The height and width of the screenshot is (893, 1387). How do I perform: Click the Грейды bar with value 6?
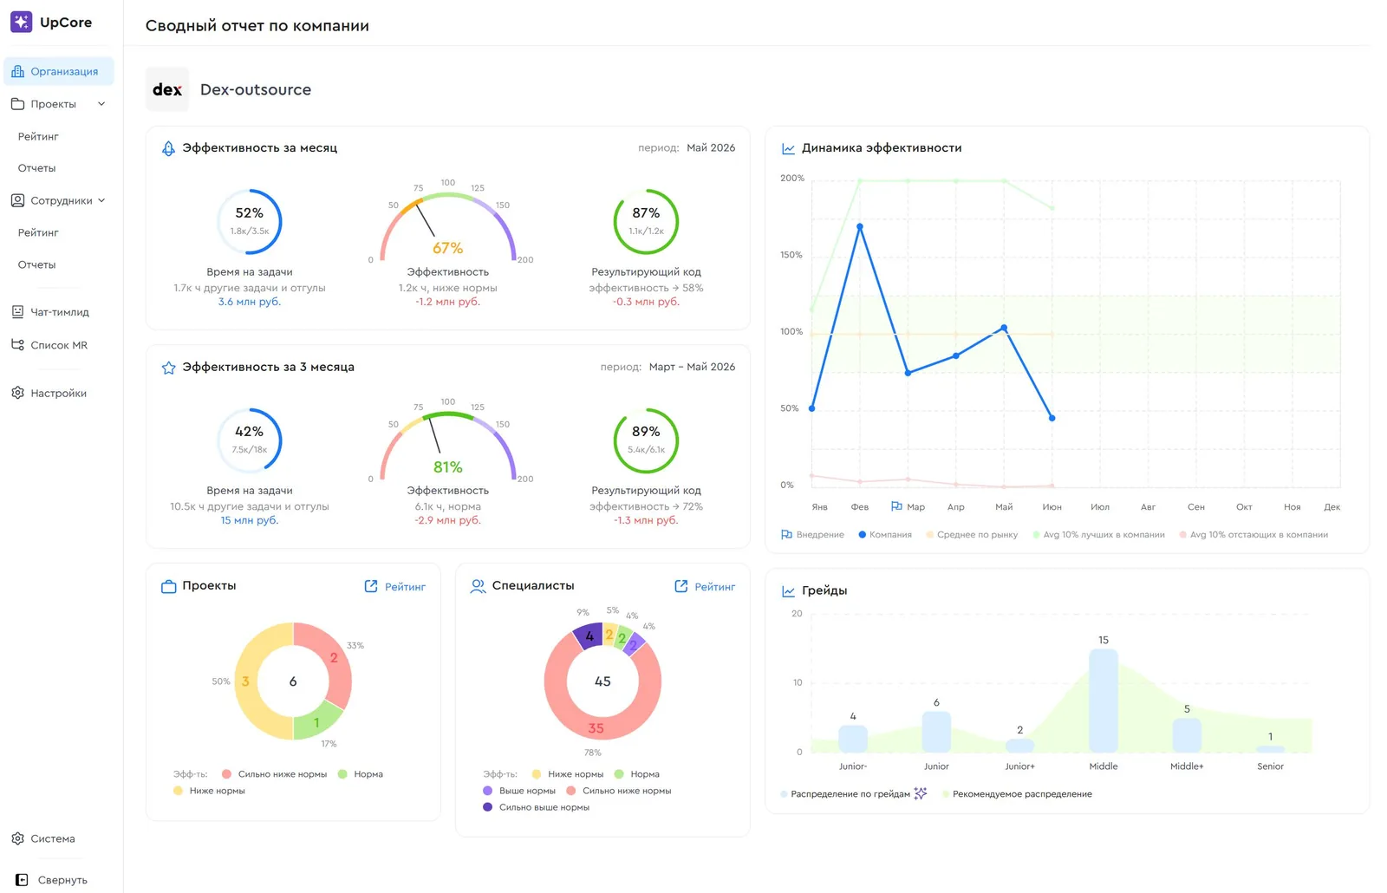(936, 732)
